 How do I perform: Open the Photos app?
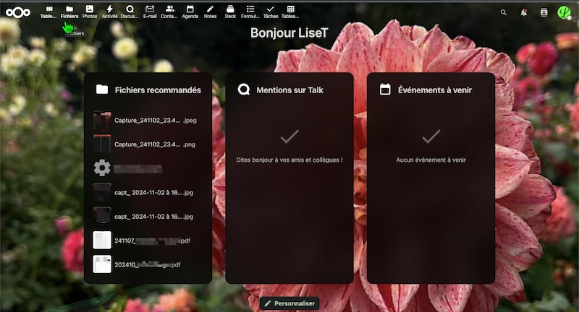(90, 12)
